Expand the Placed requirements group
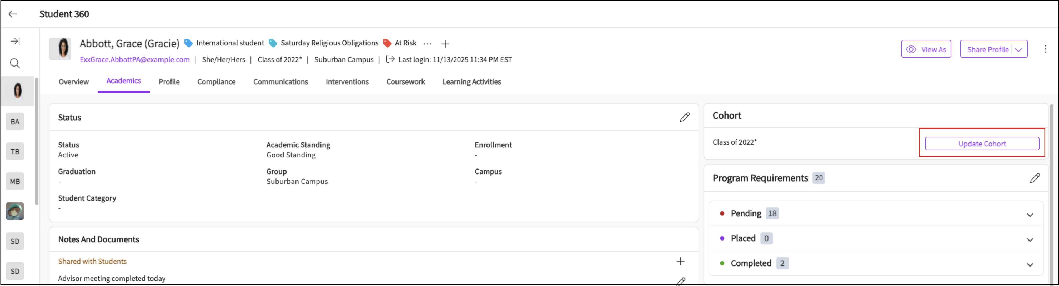The image size is (1059, 286). (1030, 240)
